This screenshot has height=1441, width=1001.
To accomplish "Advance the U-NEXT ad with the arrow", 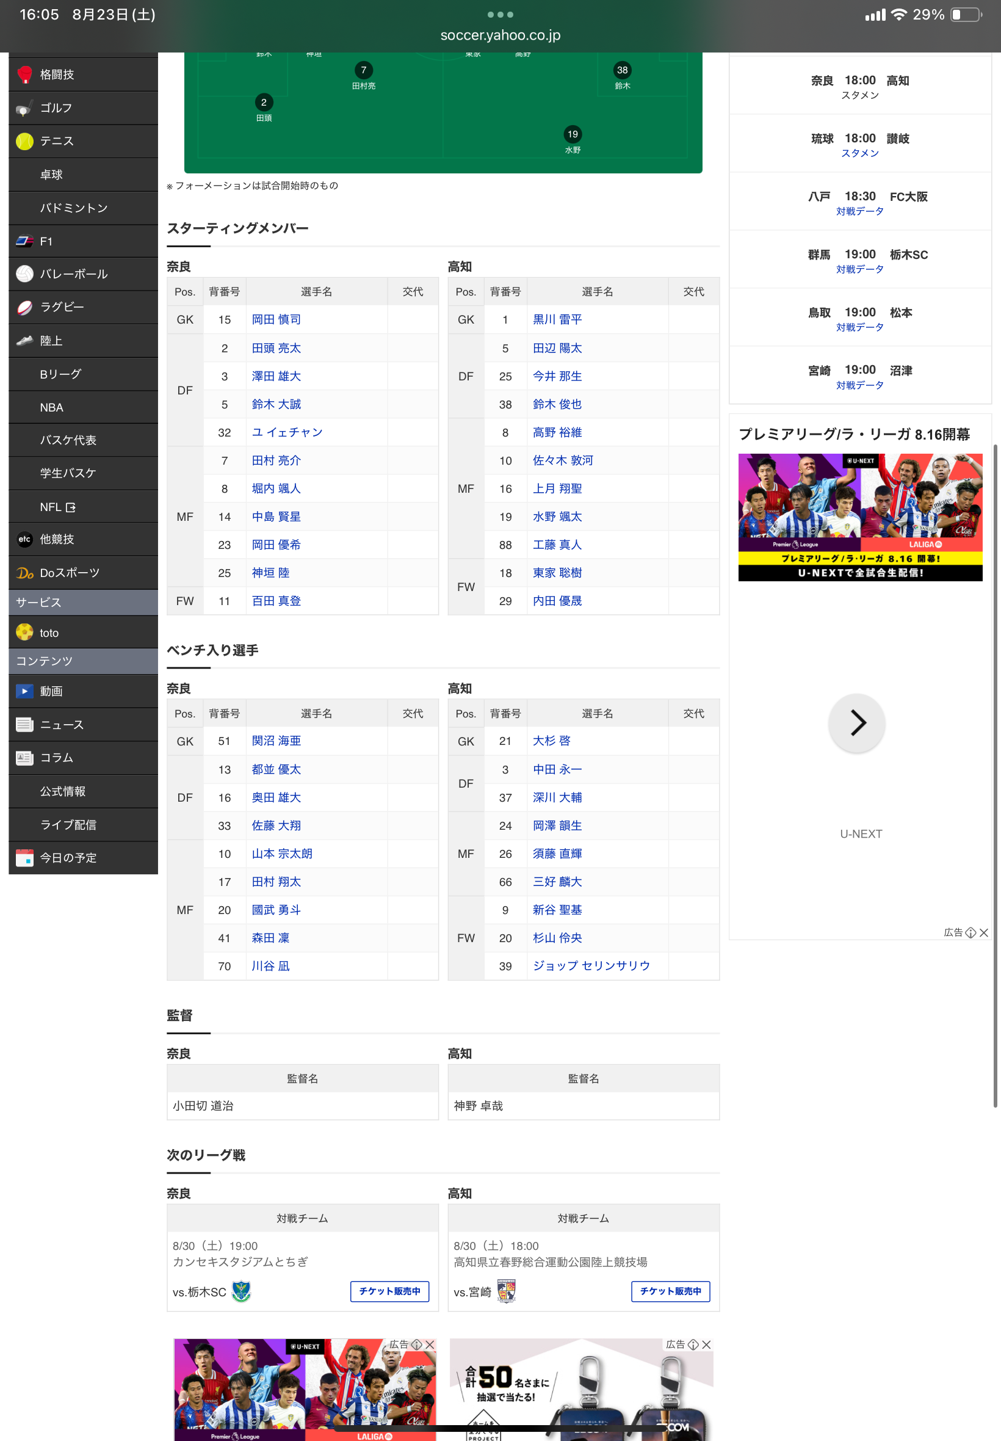I will click(857, 723).
